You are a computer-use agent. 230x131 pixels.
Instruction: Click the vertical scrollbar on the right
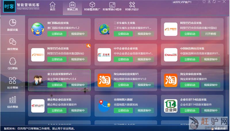[228, 34]
